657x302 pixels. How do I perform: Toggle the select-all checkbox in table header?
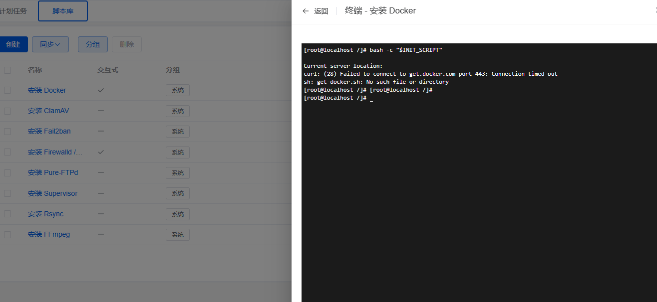[x=7, y=70]
